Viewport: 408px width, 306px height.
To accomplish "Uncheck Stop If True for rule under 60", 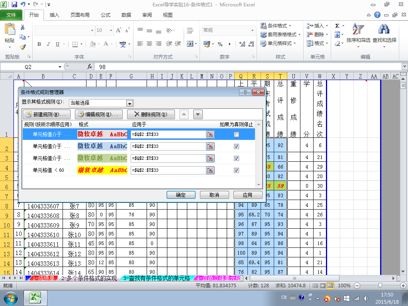I will (x=236, y=170).
